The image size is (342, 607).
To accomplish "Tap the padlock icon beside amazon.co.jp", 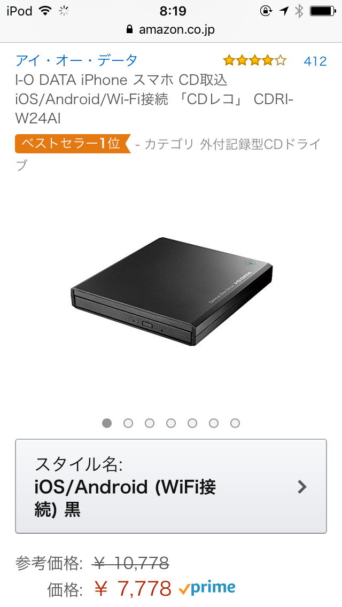I will (x=130, y=29).
